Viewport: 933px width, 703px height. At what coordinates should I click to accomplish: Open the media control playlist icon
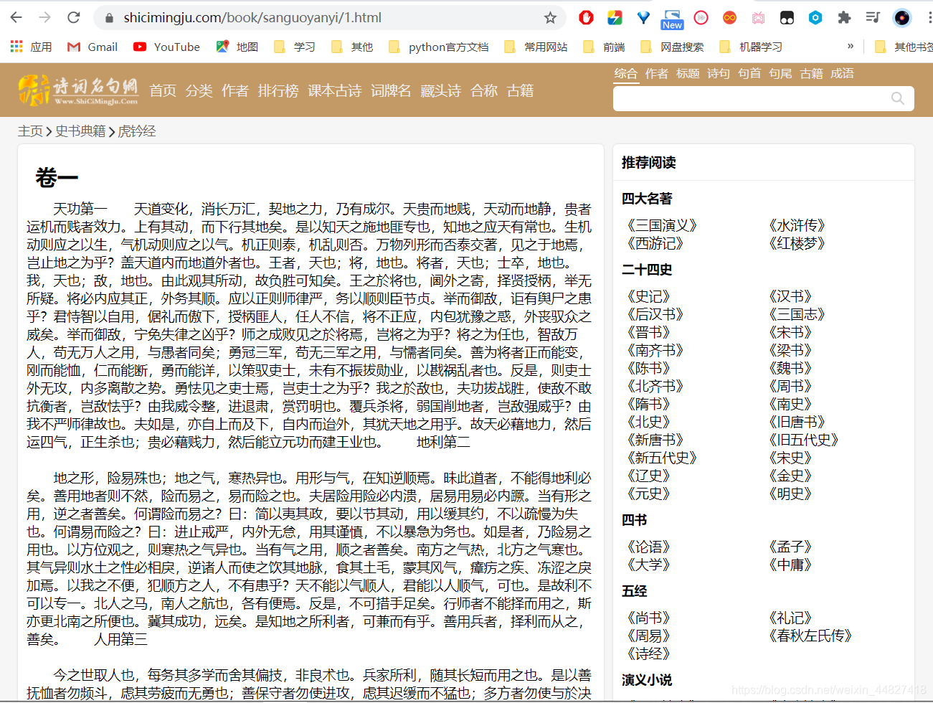click(873, 17)
